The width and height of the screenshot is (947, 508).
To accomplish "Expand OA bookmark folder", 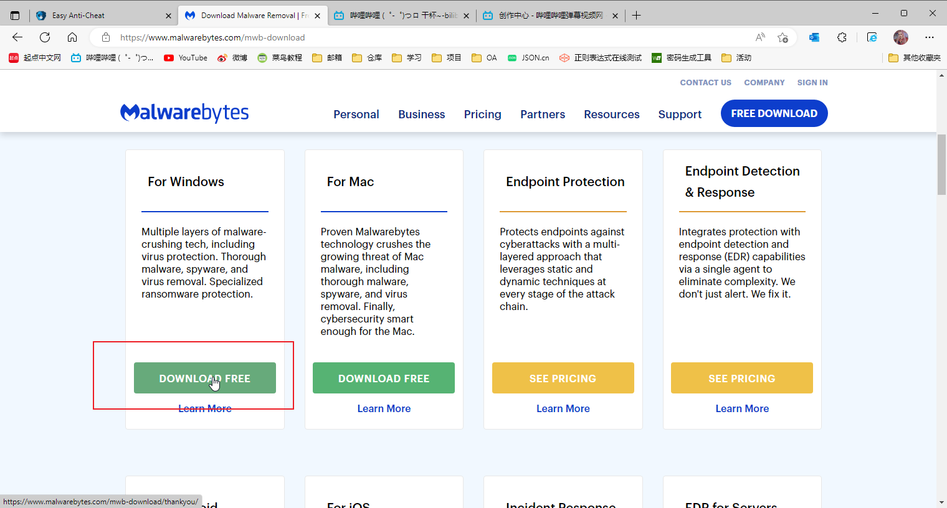I will [x=485, y=58].
